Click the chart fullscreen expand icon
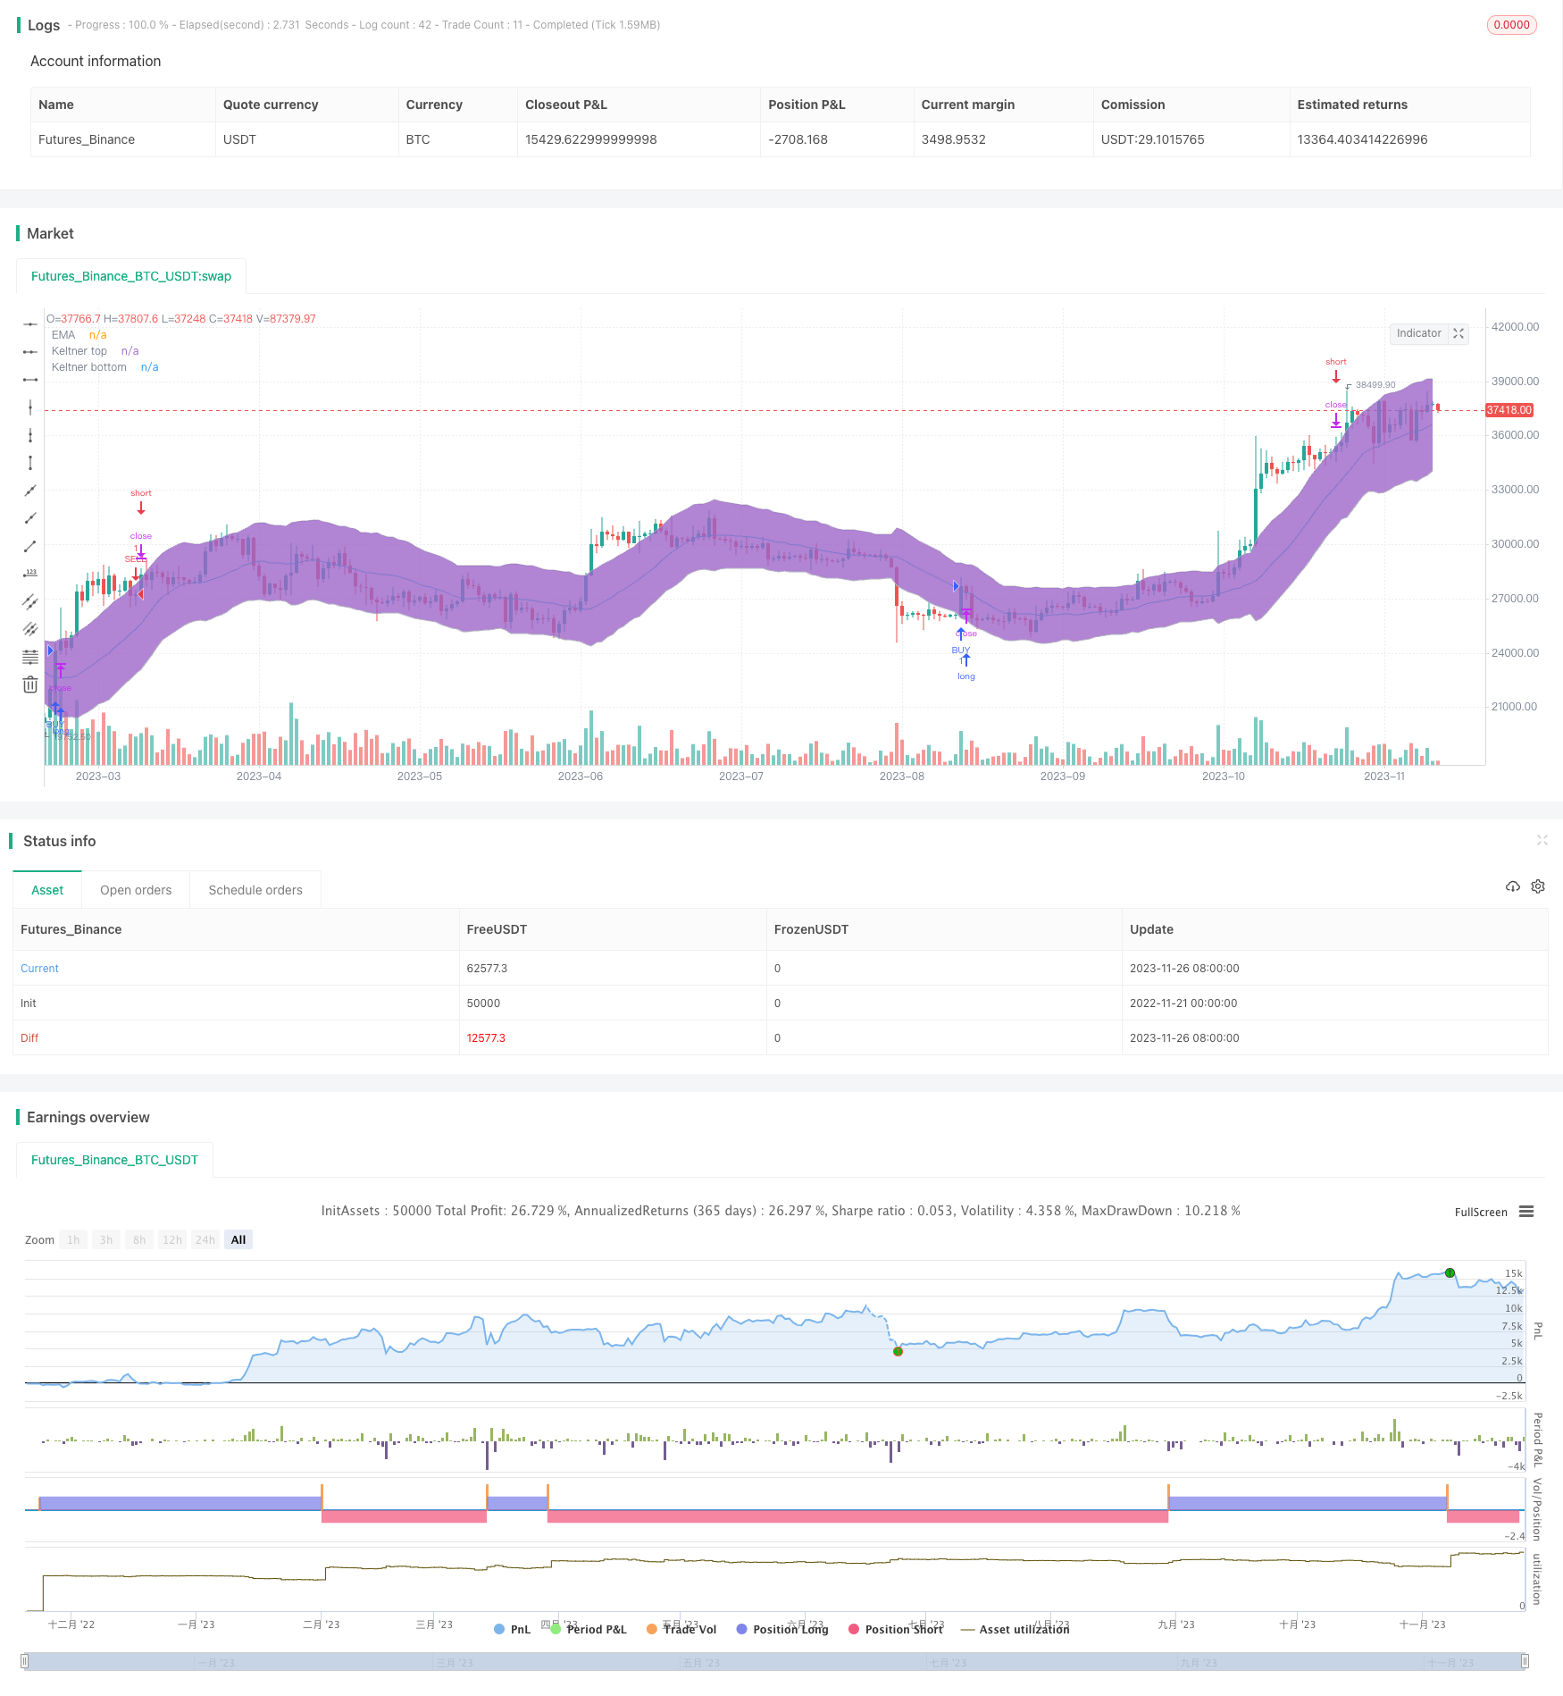 pos(1459,333)
